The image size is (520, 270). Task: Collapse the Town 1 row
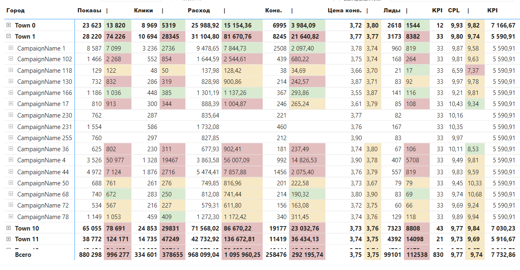(9, 37)
